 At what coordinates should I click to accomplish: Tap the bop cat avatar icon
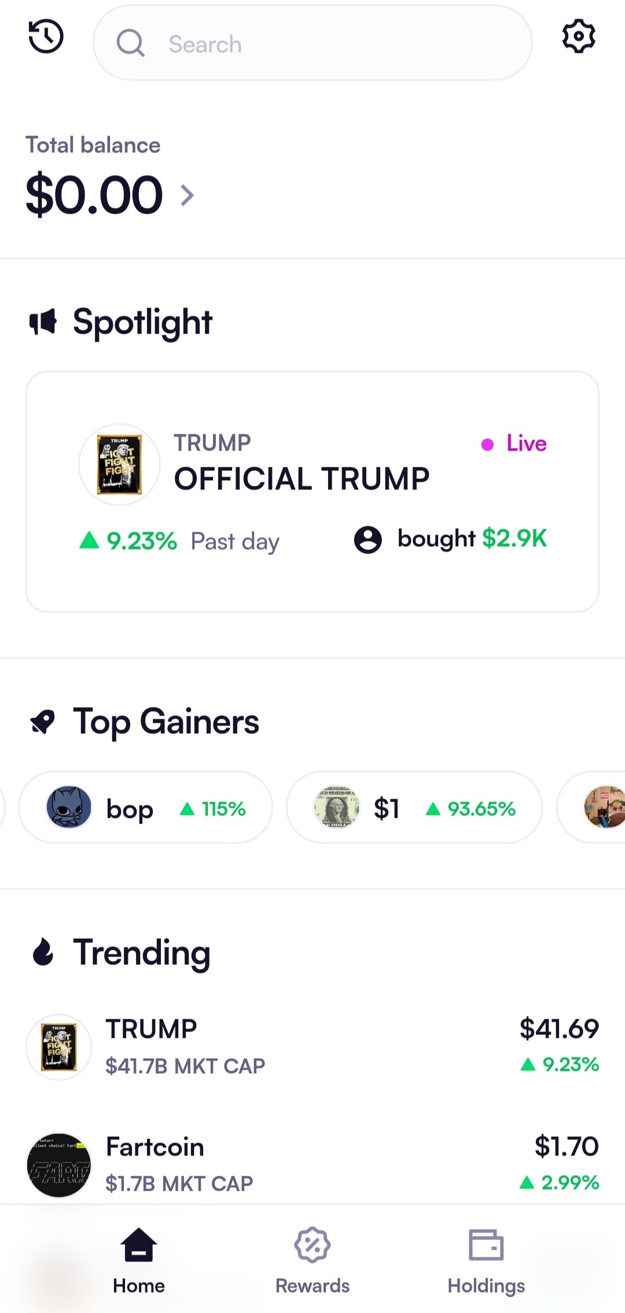68,807
